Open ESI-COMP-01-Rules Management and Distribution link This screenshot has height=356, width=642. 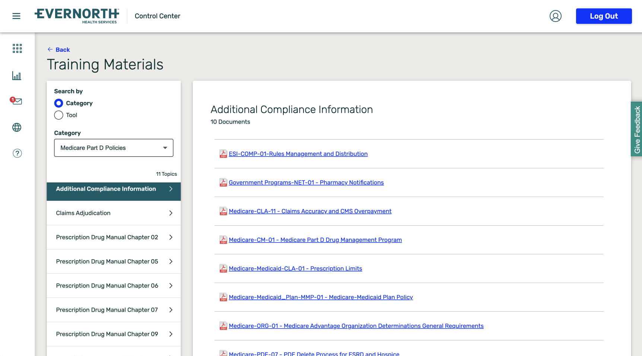[298, 154]
